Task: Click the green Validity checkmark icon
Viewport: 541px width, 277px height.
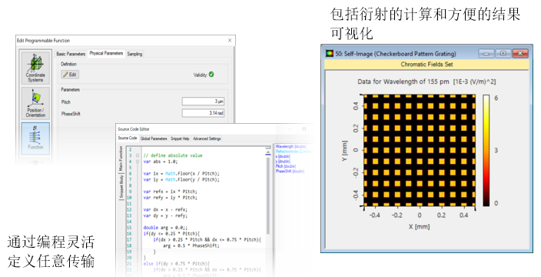Action: tap(211, 75)
